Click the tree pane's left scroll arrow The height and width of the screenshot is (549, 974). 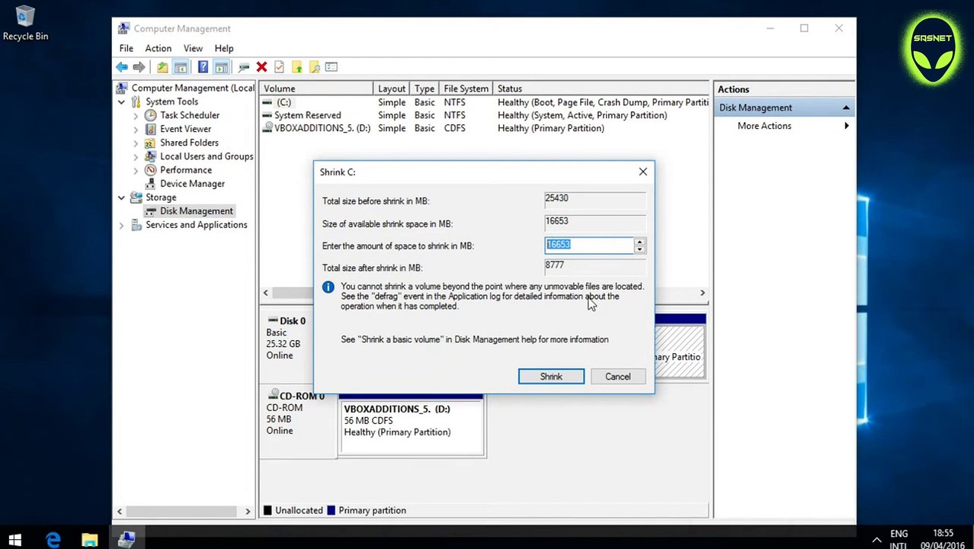pos(119,511)
